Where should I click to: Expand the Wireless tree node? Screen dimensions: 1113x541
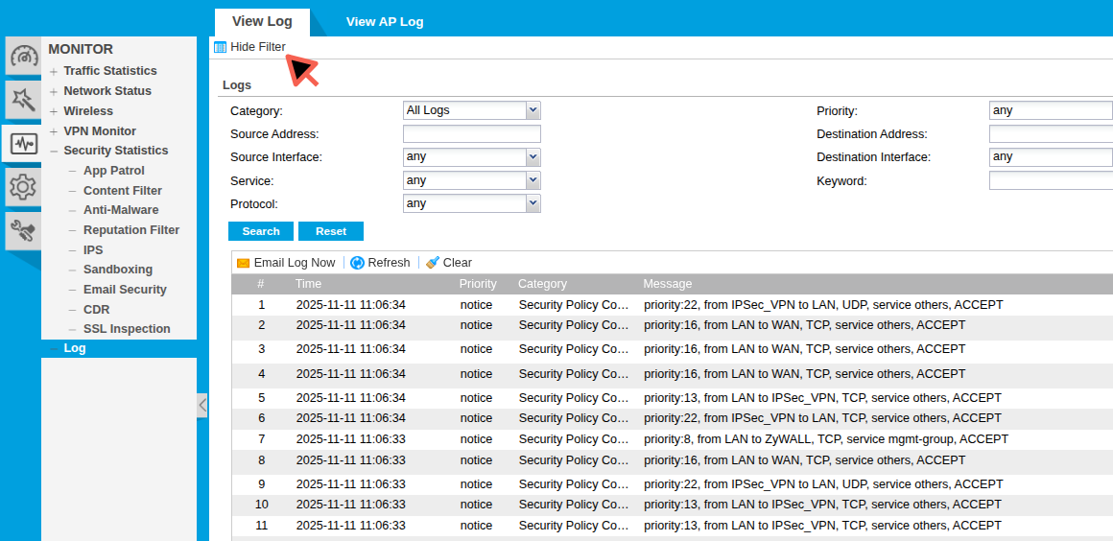(53, 111)
